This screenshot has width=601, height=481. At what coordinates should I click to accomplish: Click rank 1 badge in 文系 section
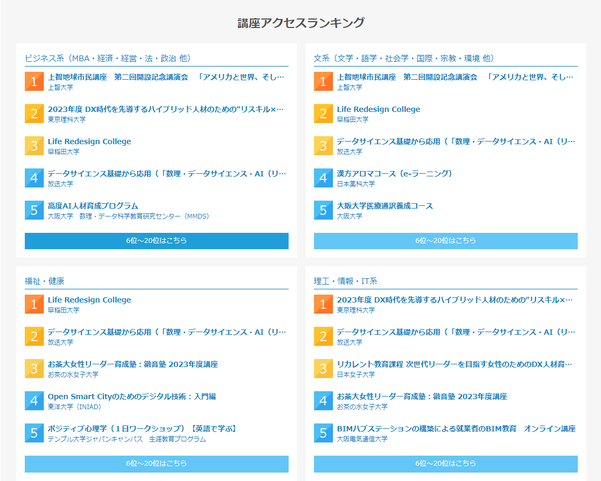[x=323, y=81]
